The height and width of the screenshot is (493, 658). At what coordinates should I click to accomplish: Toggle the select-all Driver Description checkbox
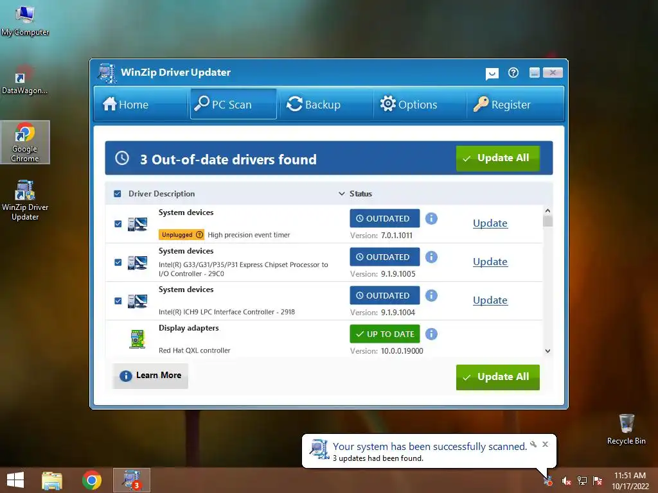118,194
